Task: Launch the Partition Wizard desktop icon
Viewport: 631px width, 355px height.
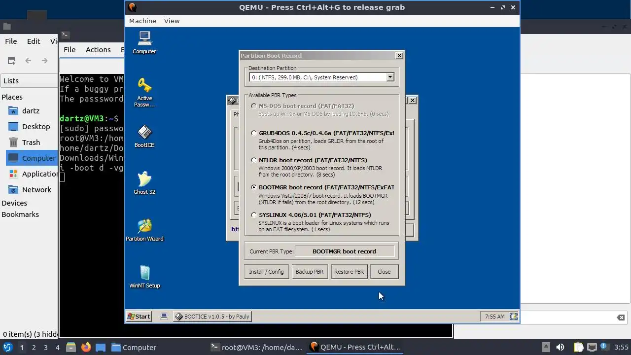Action: click(144, 230)
